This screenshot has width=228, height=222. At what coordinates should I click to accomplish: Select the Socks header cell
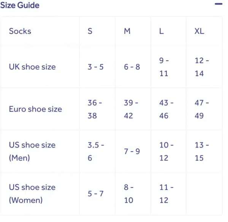[20, 31]
